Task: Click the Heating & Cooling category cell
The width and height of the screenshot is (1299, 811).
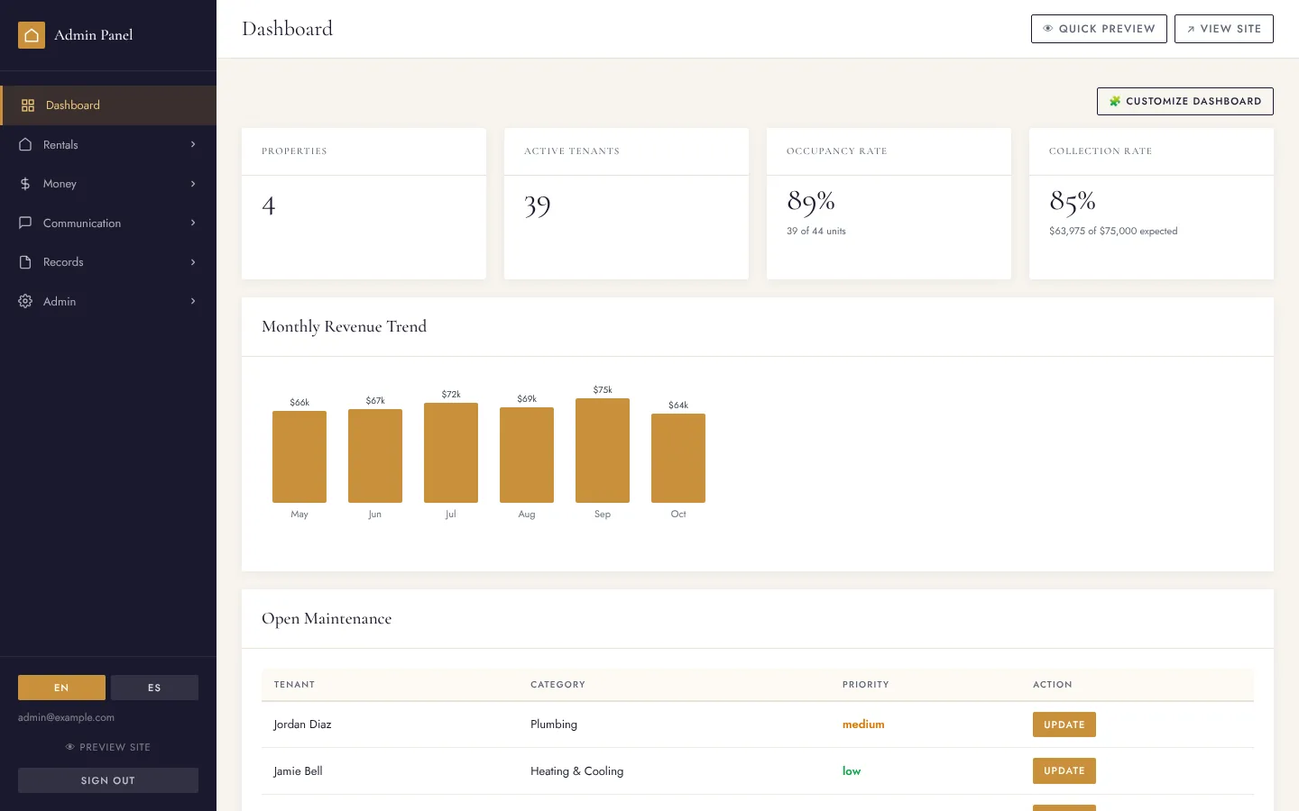Action: click(x=576, y=771)
